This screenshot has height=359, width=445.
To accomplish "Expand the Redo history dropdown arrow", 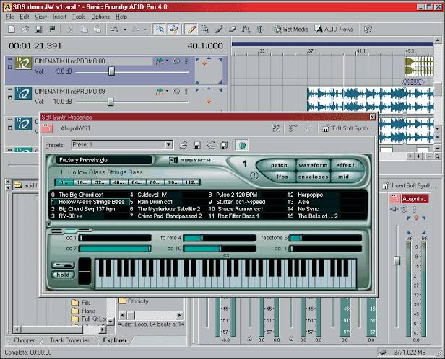I will click(x=146, y=29).
